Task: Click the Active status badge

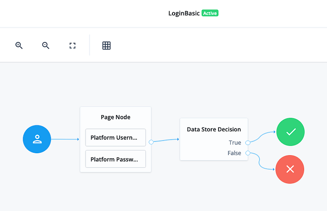Action: (210, 13)
